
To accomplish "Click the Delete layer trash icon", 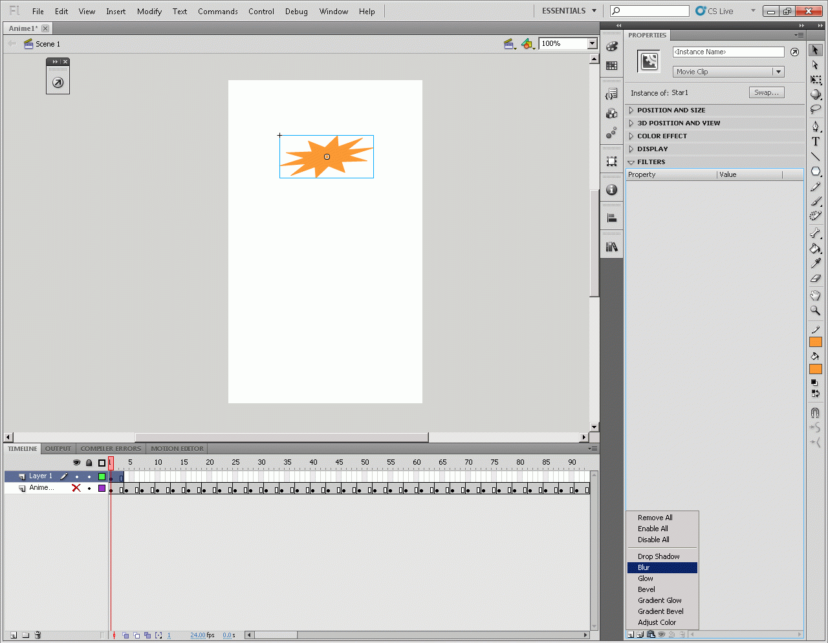I will tap(38, 635).
